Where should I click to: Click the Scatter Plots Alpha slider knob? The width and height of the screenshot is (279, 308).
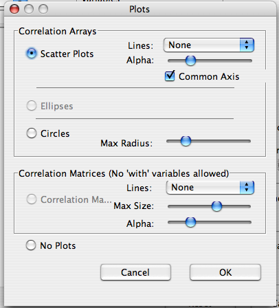coord(190,60)
